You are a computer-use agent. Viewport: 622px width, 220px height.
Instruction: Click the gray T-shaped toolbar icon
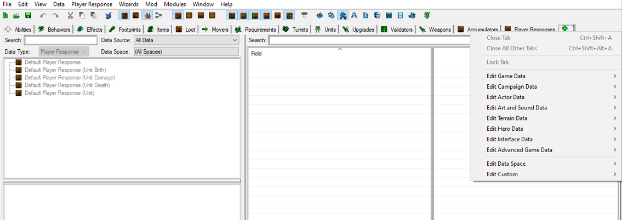tap(304, 16)
